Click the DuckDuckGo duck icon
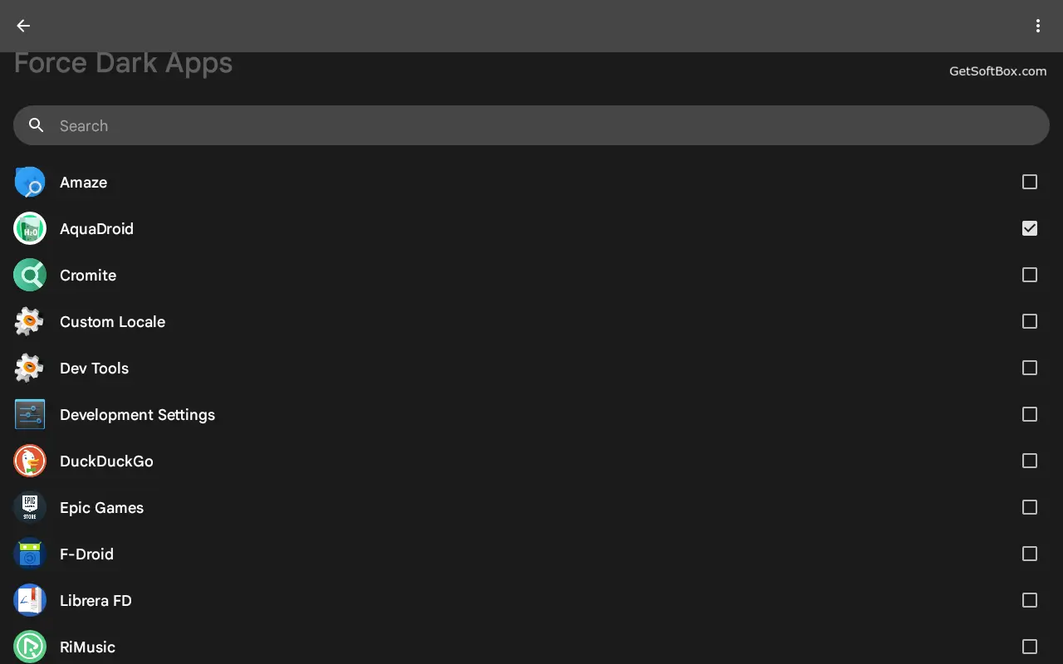Screen dimensions: 1063x664 [30, 461]
